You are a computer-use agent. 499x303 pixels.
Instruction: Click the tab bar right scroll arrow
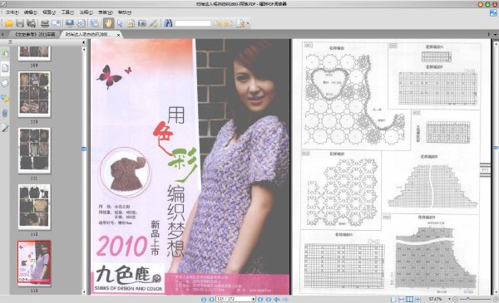point(489,34)
